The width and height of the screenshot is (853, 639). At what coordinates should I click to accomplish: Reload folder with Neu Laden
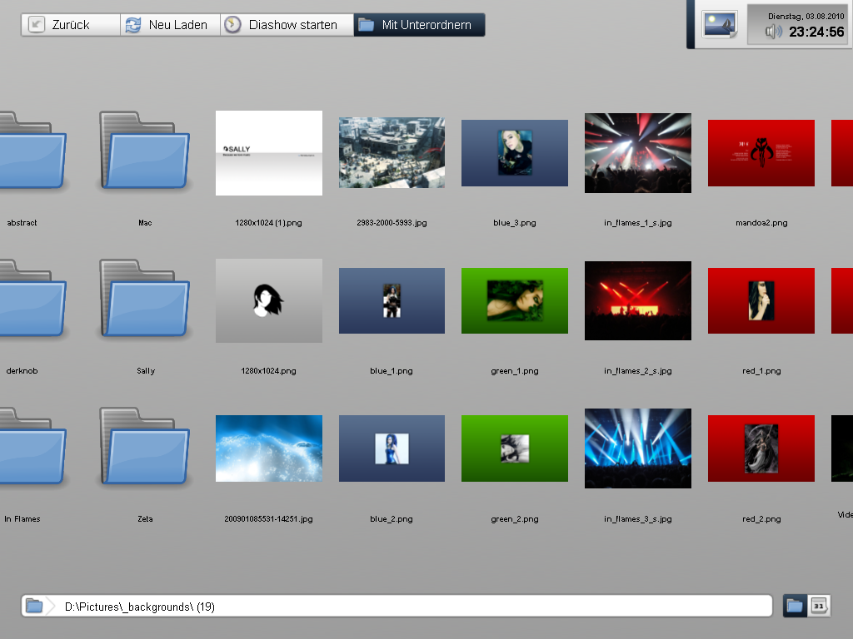(x=170, y=25)
